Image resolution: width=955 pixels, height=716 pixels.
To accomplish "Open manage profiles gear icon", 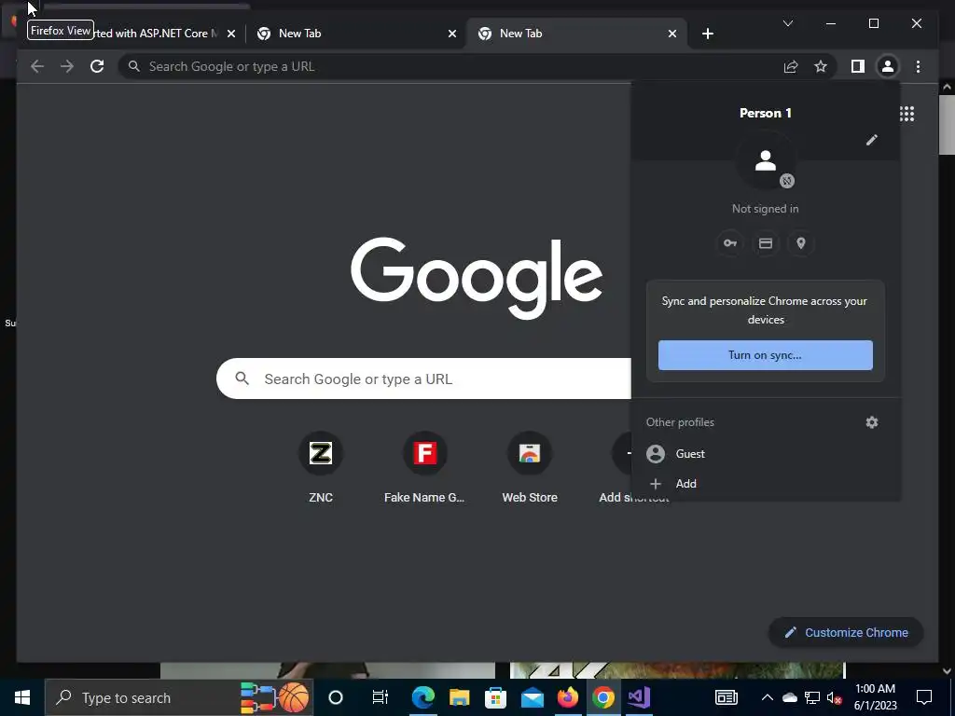I will point(872,422).
